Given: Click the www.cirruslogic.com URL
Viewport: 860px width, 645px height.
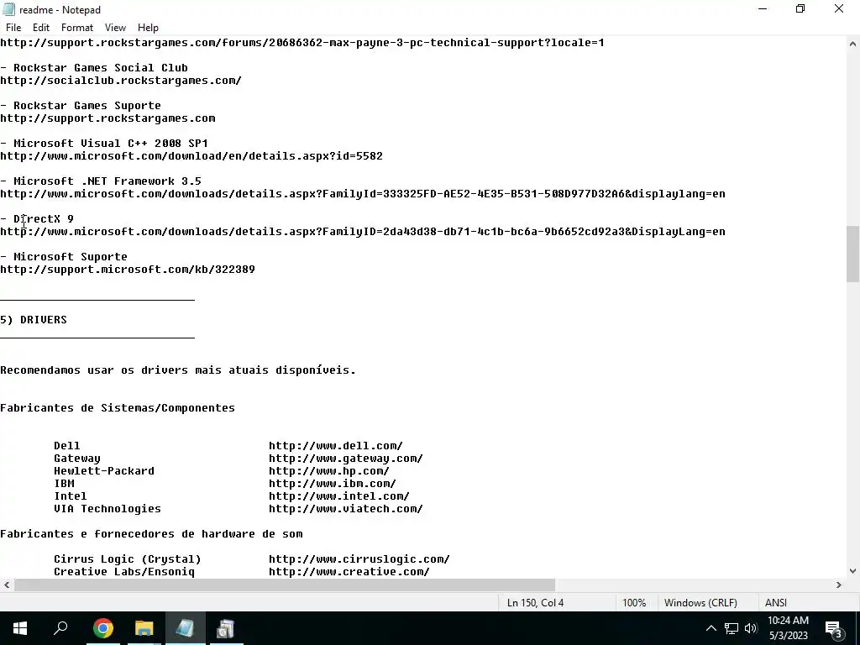Looking at the screenshot, I should click(359, 559).
